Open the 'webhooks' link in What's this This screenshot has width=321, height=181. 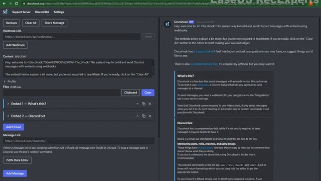(x=203, y=85)
